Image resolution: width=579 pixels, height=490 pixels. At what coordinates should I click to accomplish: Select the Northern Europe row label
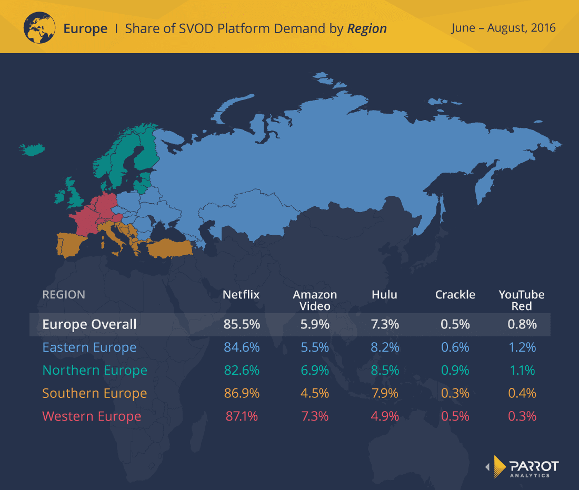coord(95,371)
